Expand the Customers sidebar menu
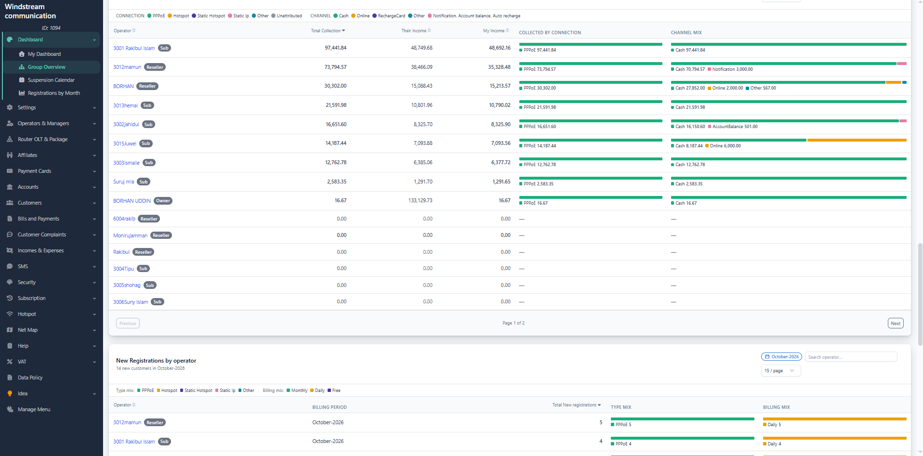 [51, 203]
